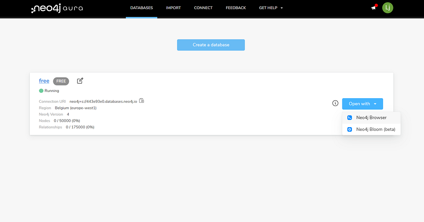
Task: Click the Connection URI label
Action: [x=52, y=101]
